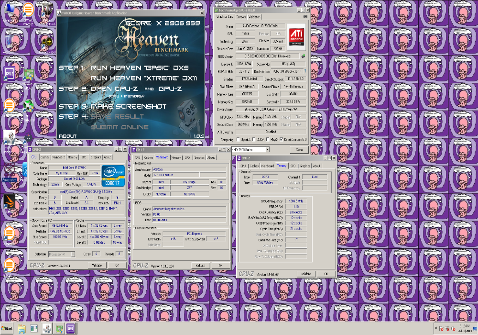Click the DRAM Frequency value

pos(296,201)
